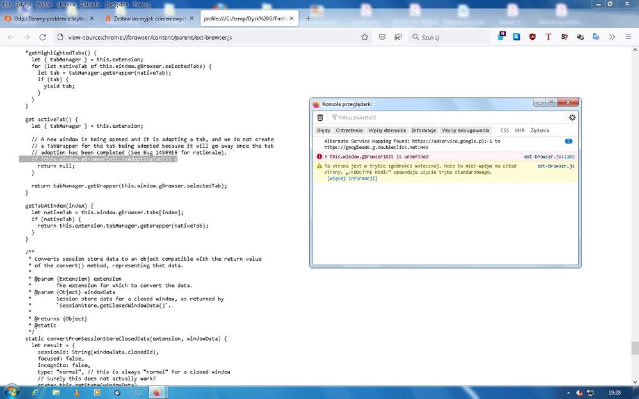Show more toolbar items via double chevron

612,37
